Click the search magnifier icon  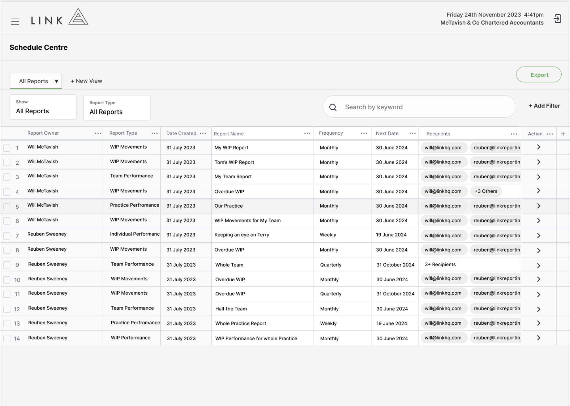(333, 107)
